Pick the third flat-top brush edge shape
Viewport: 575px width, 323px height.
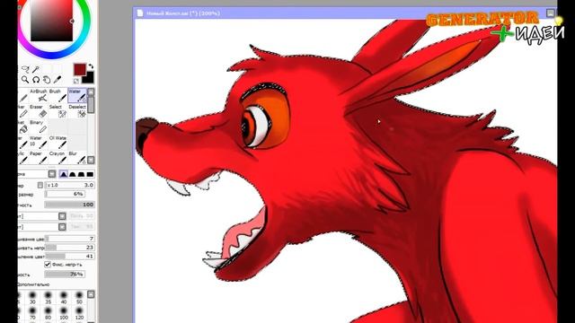pyautogui.click(x=81, y=174)
